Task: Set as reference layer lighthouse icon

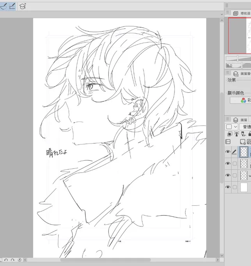Action: pyautogui.click(x=237, y=134)
